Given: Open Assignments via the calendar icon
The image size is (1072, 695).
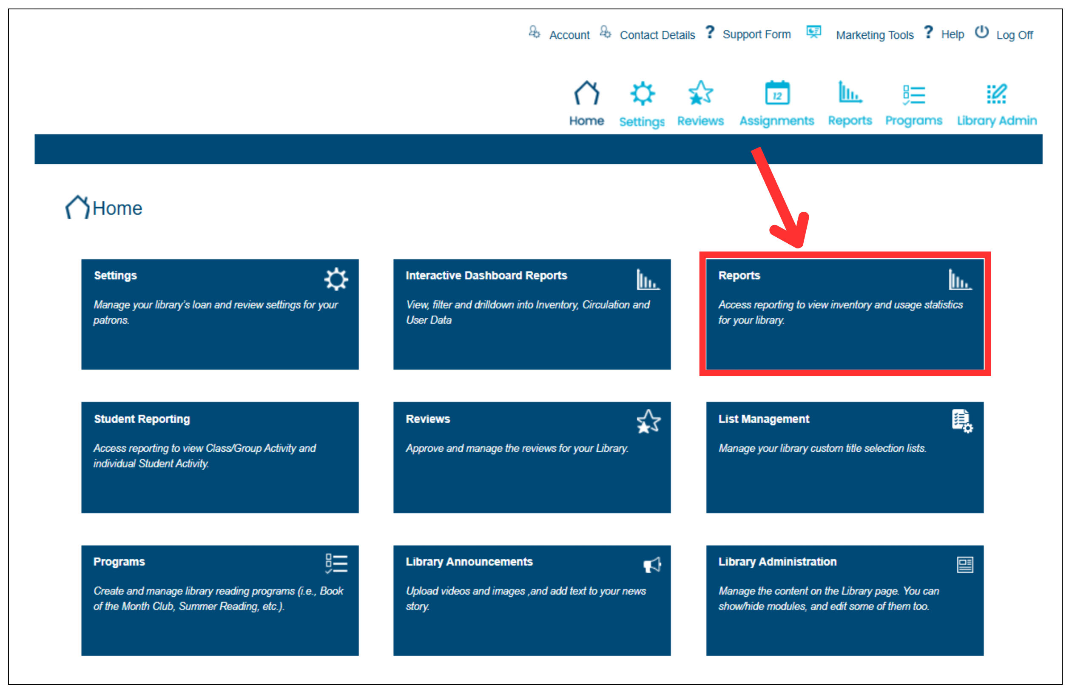Looking at the screenshot, I should click(777, 93).
